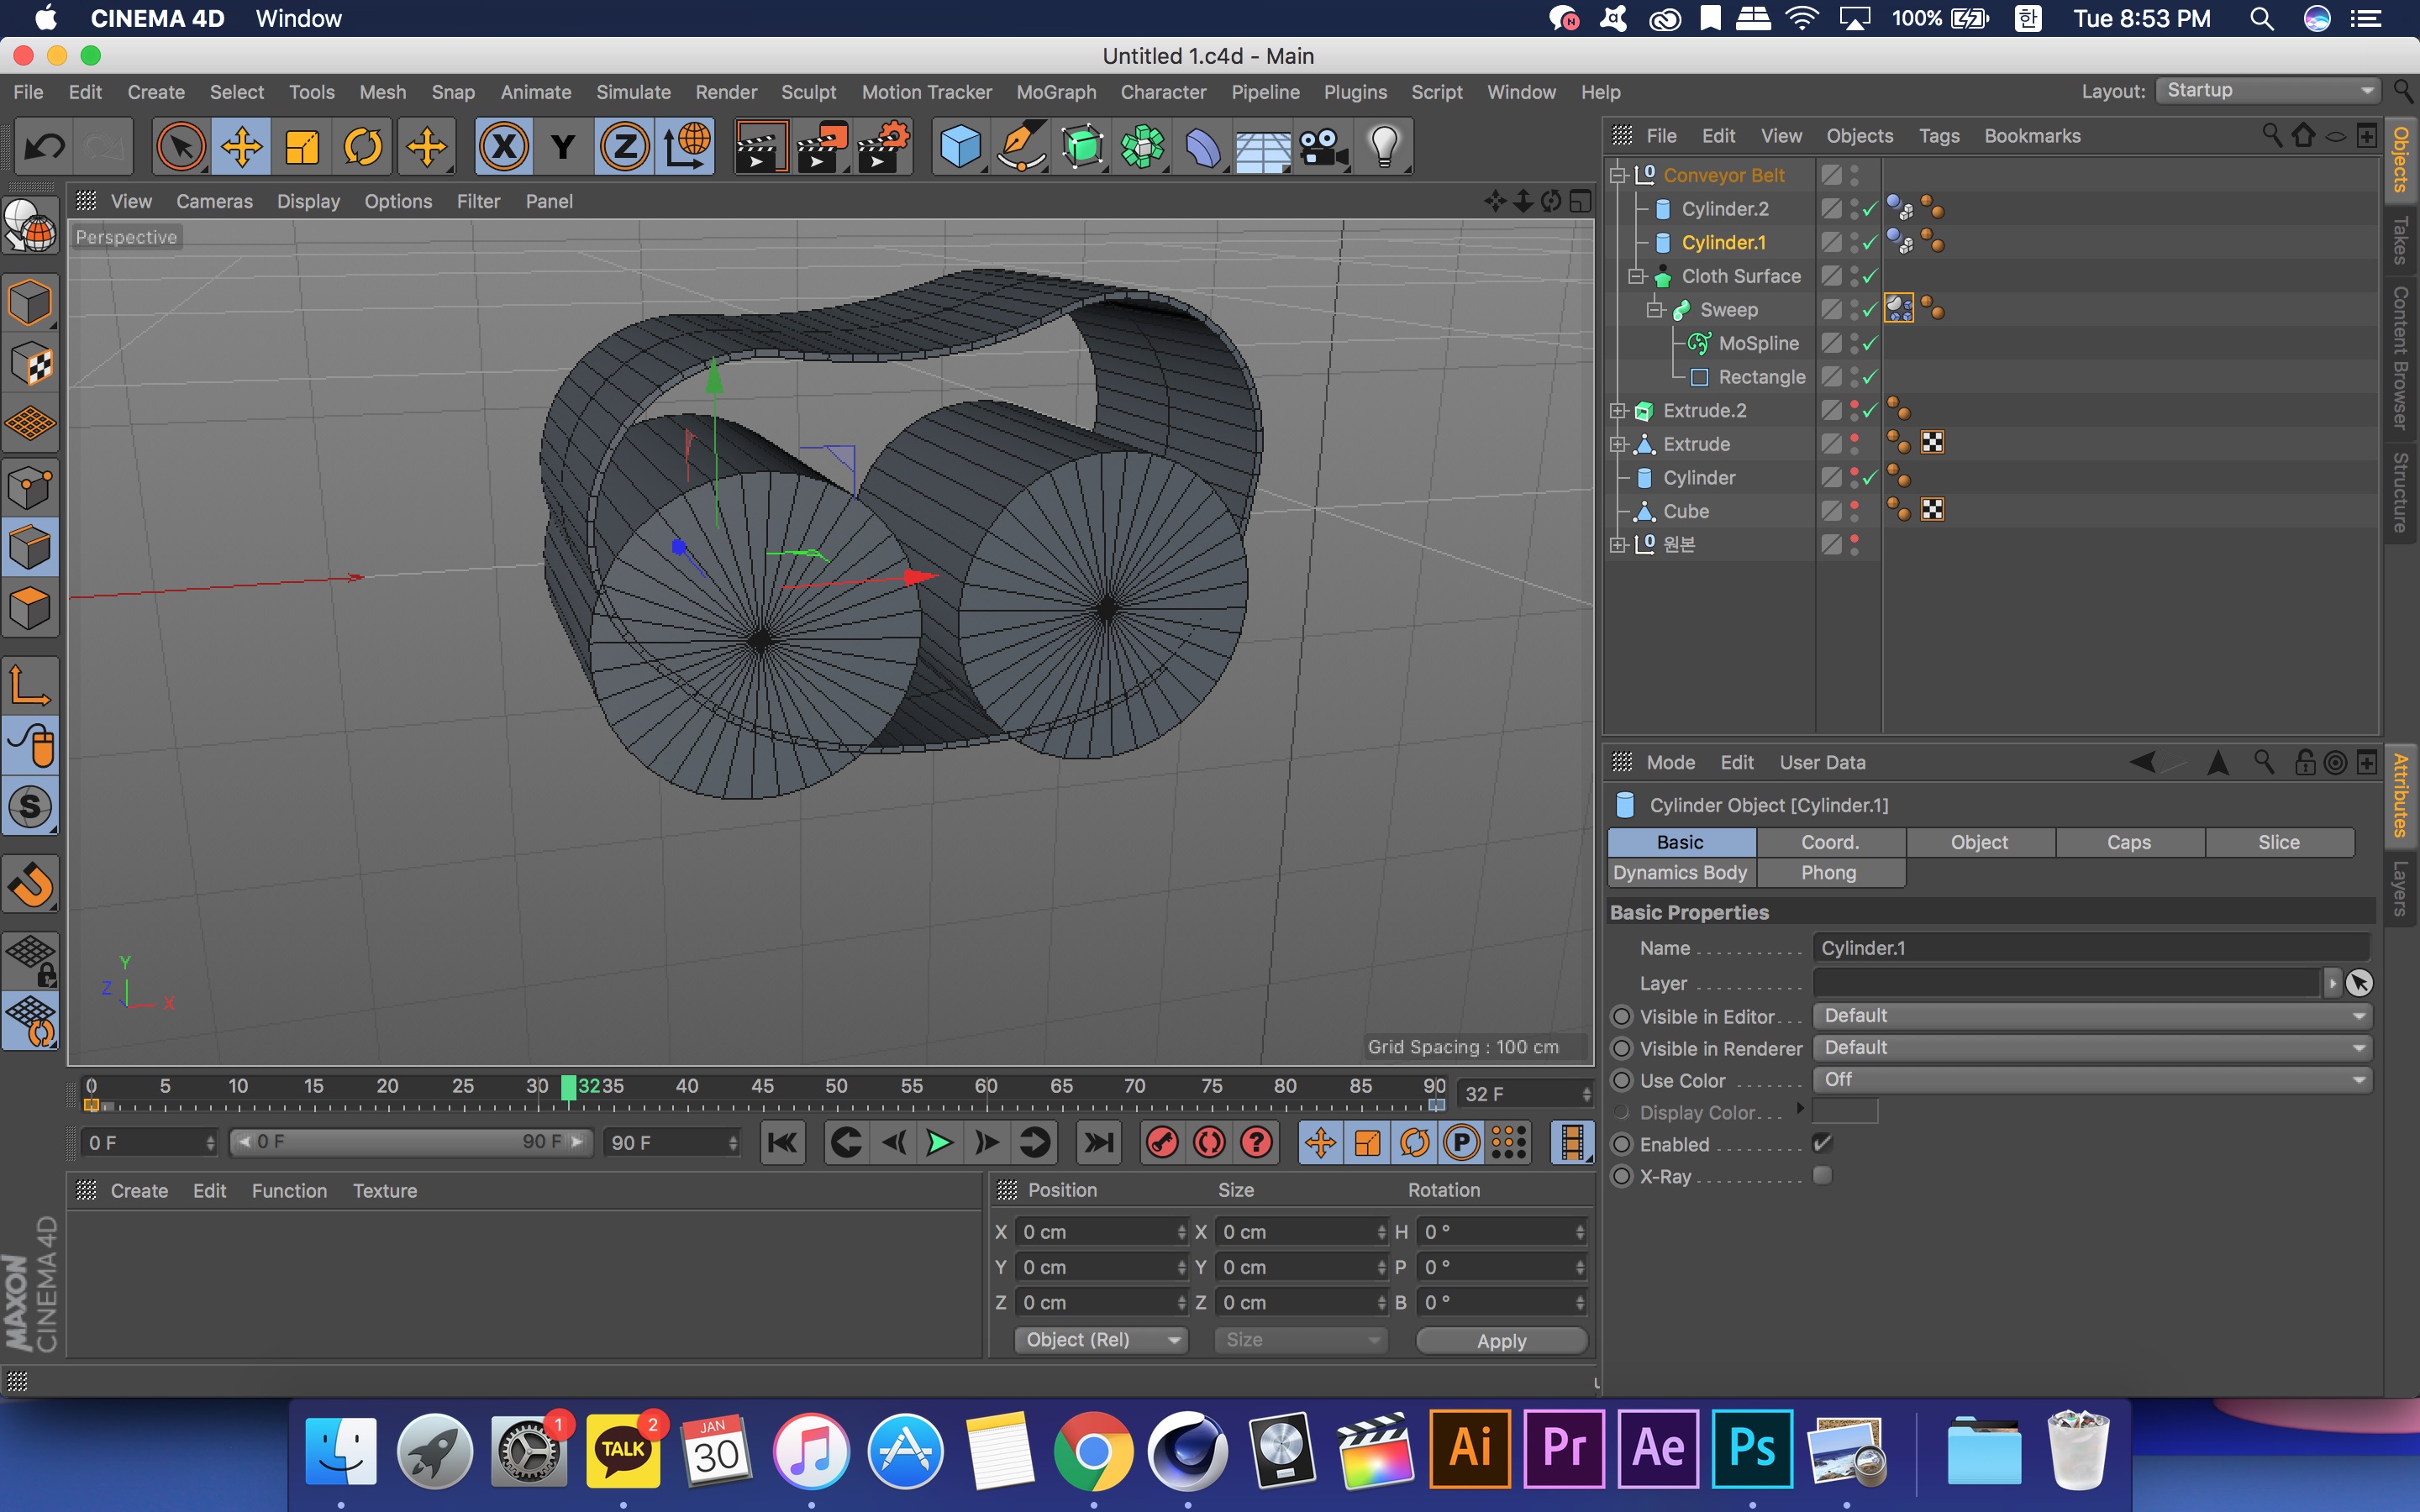Screen dimensions: 2420x1512
Task: Select the Rotate tool in toolbar
Action: point(363,147)
